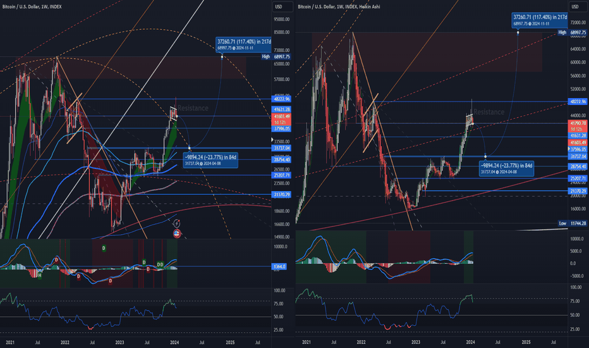Click the green double D marker on left MACD
Viewport: 589px width, 348px height.
[161, 264]
